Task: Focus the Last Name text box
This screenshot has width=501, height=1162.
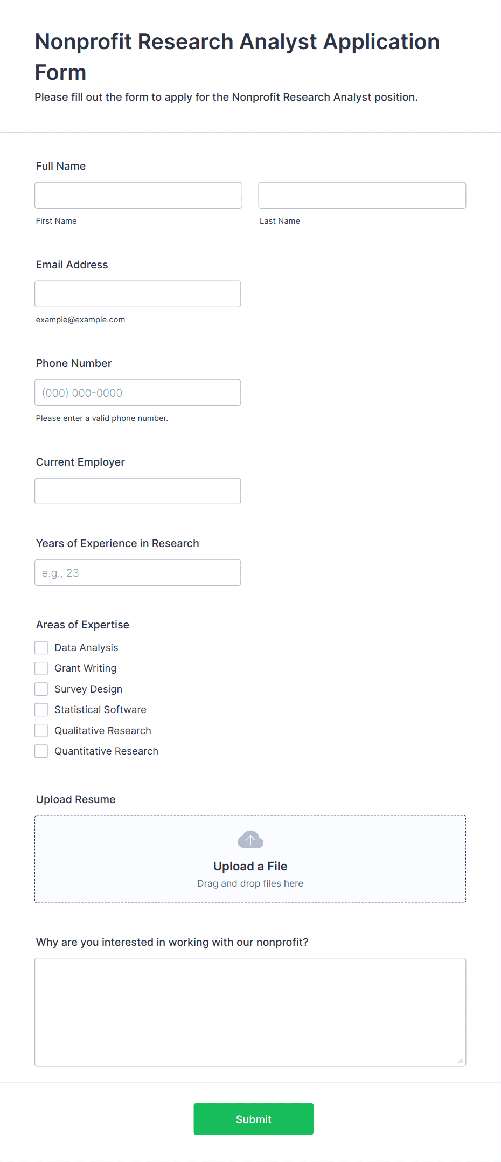Action: (362, 195)
